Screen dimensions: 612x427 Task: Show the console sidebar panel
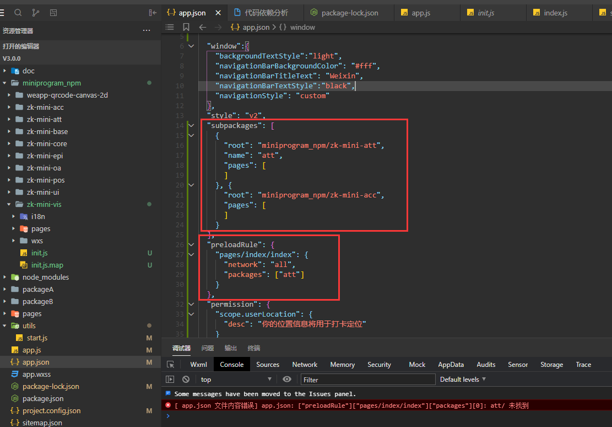(x=170, y=380)
